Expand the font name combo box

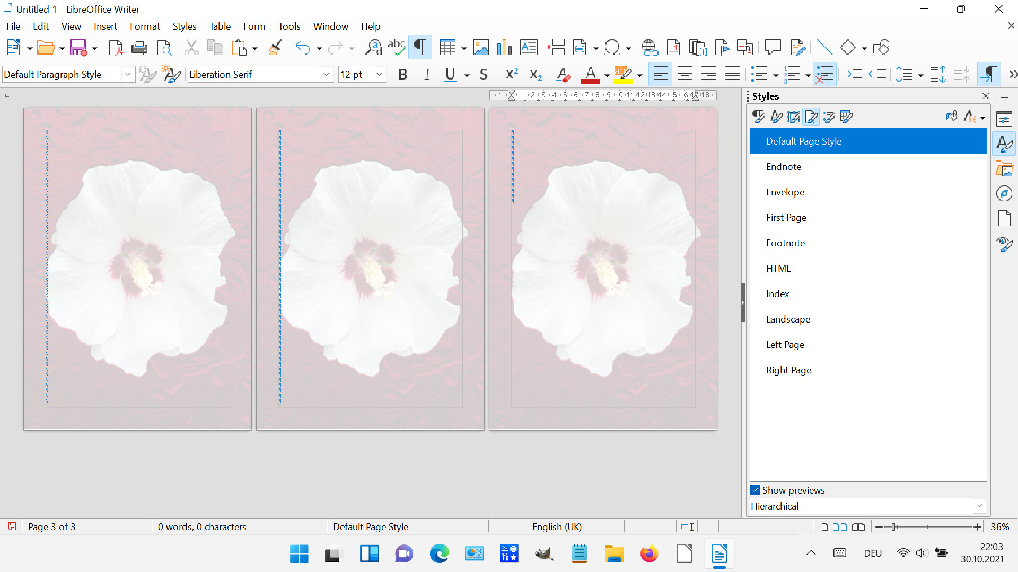coord(326,74)
